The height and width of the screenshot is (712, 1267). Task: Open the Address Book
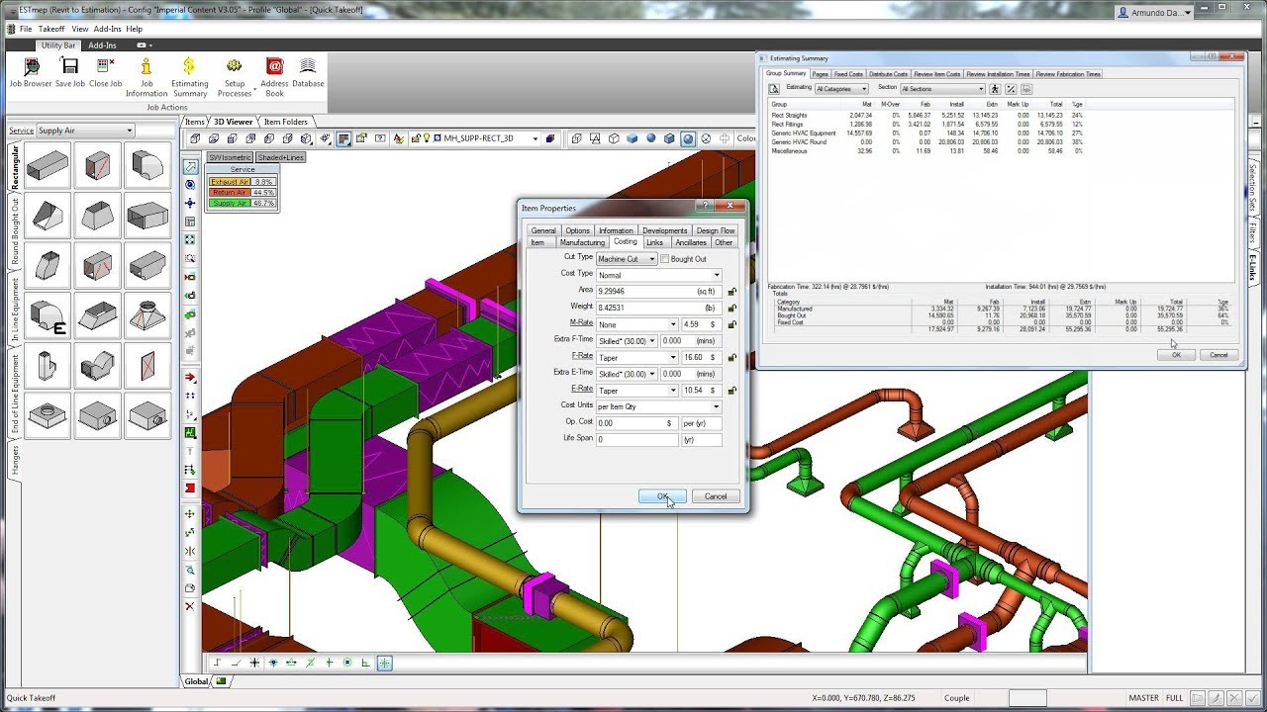coord(274,67)
